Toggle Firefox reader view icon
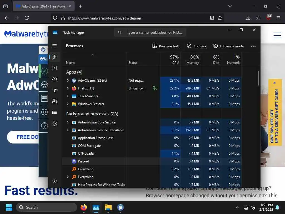This screenshot has height=214, width=285. pyautogui.click(x=212, y=18)
